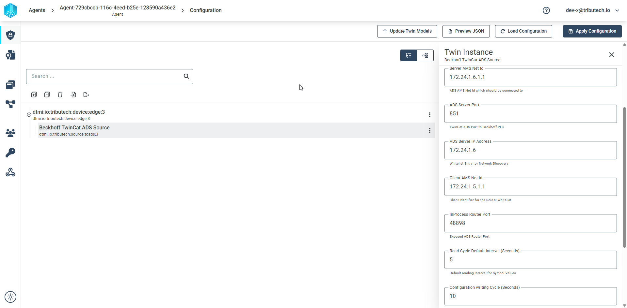This screenshot has height=308, width=627.
Task: Click the Twin Instance panel scrollbar thumb
Action: (x=624, y=177)
